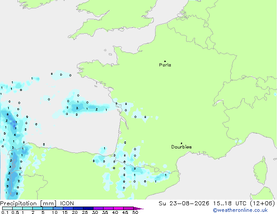Click the '0.1' legend scale label
The image size is (277, 214).
(5, 212)
